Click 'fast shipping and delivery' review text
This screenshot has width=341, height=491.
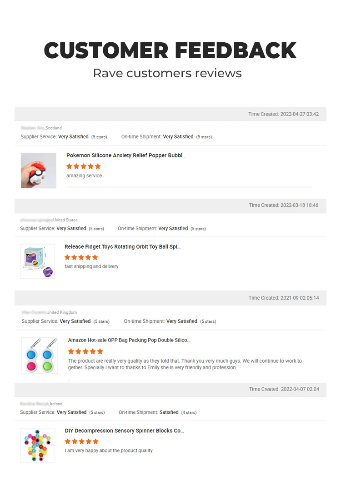click(x=91, y=266)
